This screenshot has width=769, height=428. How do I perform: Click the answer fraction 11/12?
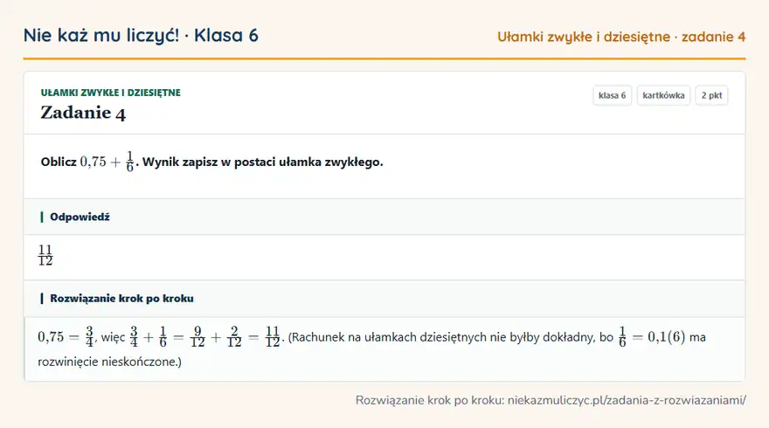pos(45,255)
